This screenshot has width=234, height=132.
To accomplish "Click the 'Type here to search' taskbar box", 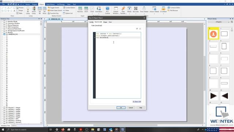I will (x=27, y=129).
